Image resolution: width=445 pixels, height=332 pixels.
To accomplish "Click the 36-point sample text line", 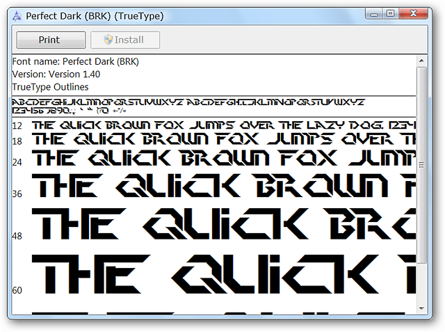I will point(224,186).
